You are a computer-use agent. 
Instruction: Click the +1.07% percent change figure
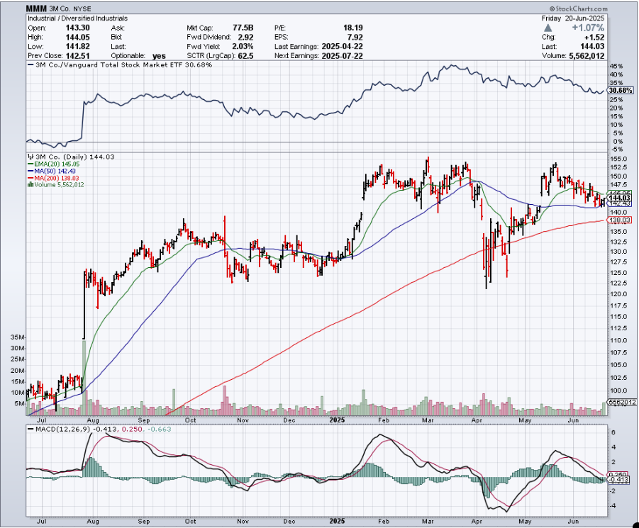[588, 28]
